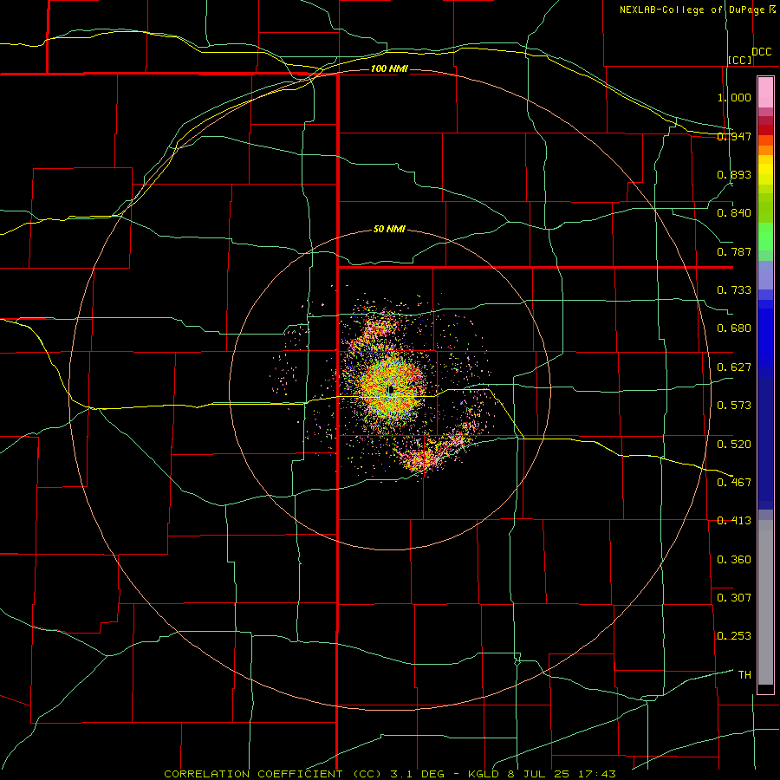Click the DCC product label
The width and height of the screenshot is (780, 780).
761,52
